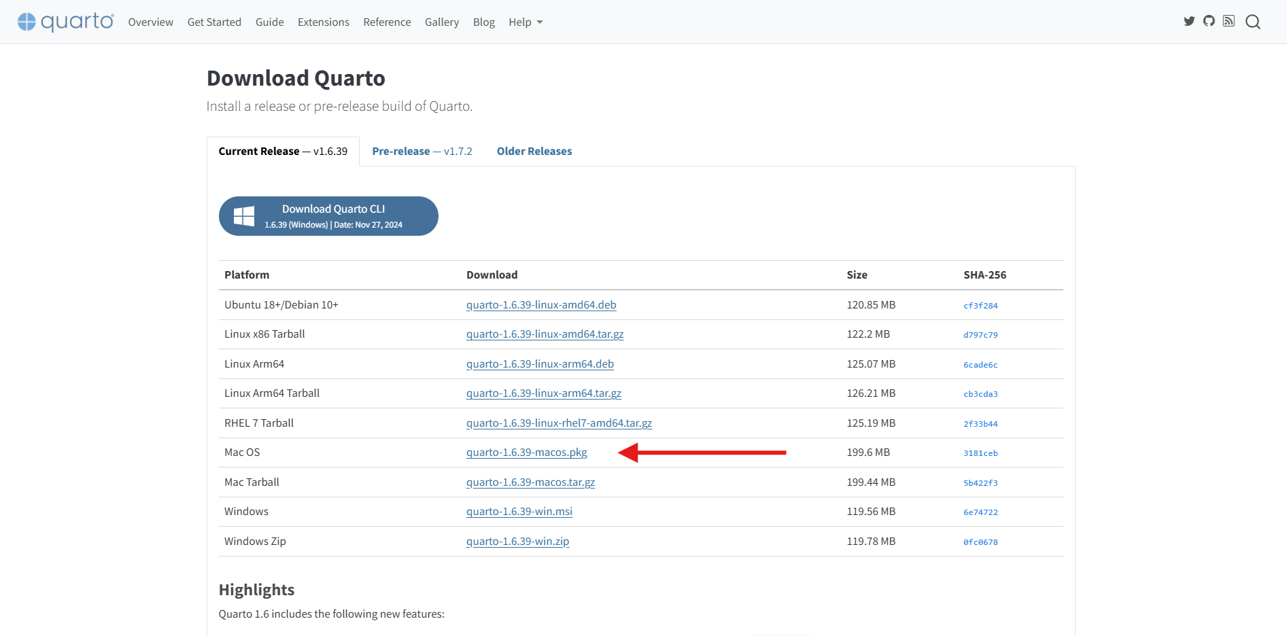Click the Download column header
Screen dimensions: 1287x636
point(492,275)
